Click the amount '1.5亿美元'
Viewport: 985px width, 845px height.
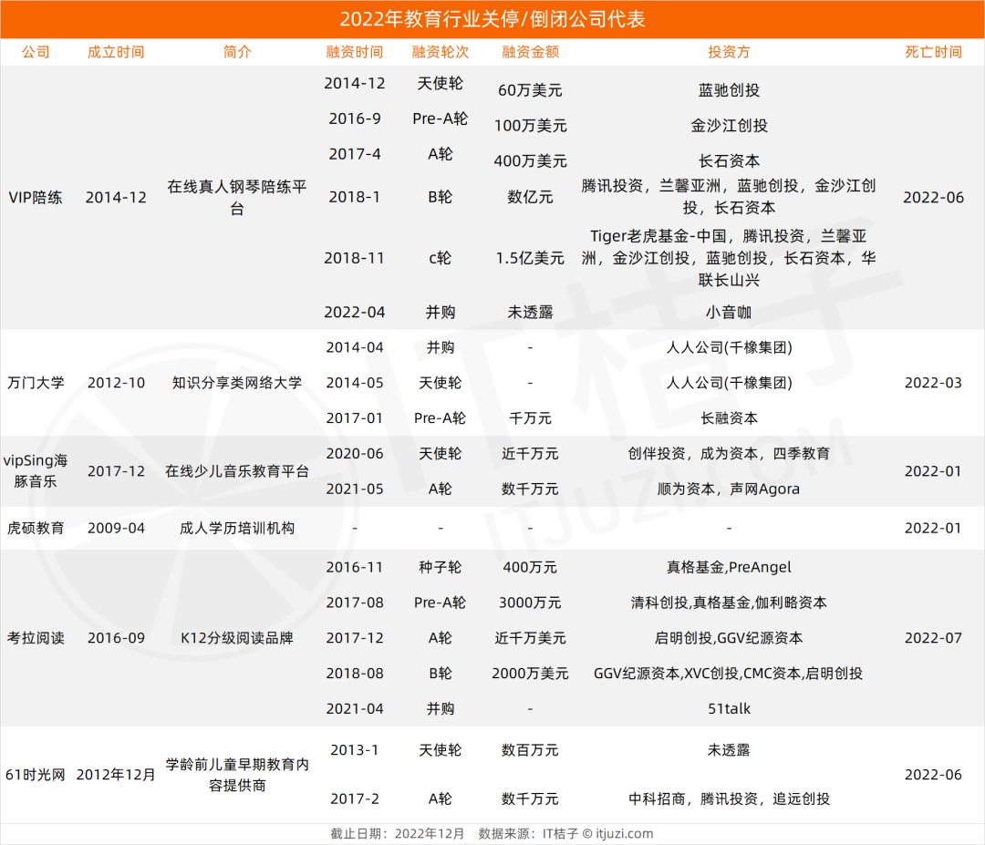coord(530,258)
